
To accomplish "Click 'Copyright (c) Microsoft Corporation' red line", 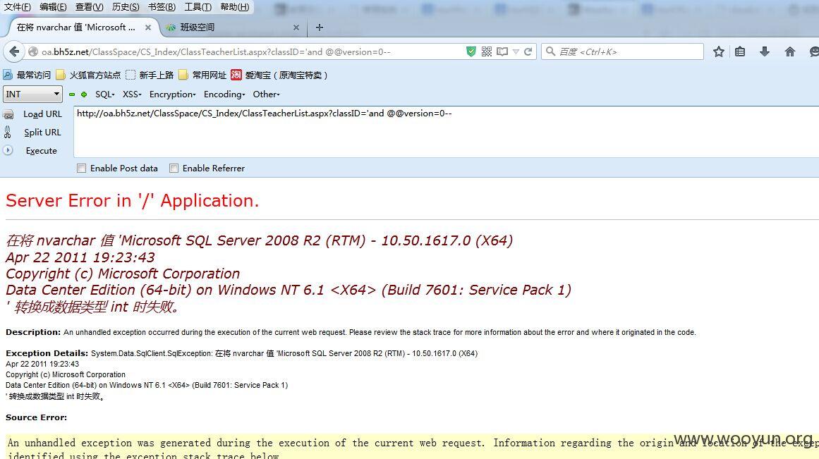I will click(x=123, y=274).
